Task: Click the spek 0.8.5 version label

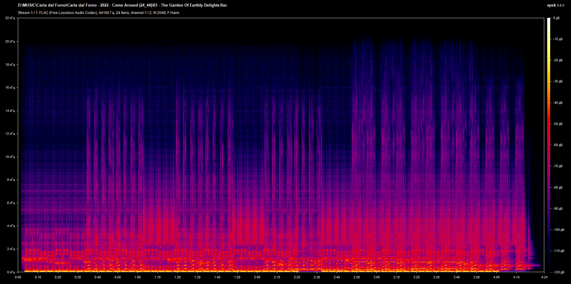Action: [x=556, y=5]
